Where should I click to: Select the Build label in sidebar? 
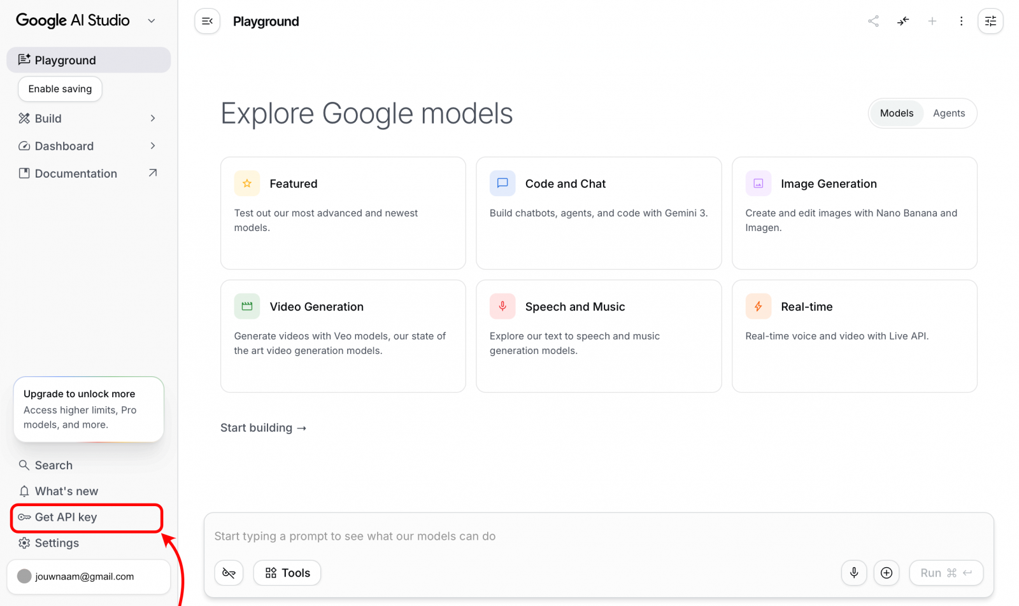click(48, 118)
